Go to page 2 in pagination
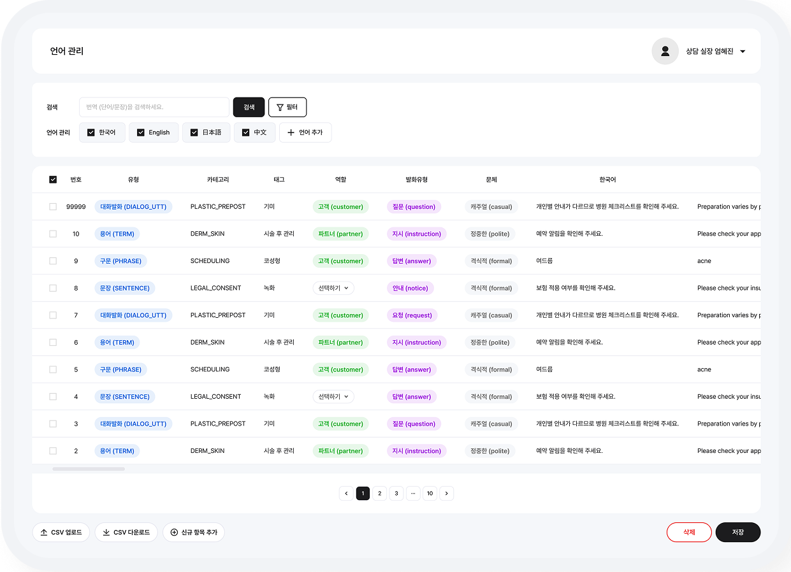Image resolution: width=791 pixels, height=572 pixels. [379, 493]
